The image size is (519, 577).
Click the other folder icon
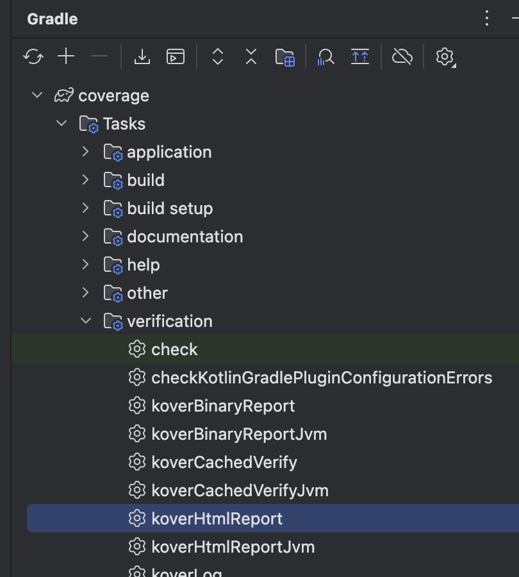[113, 293]
